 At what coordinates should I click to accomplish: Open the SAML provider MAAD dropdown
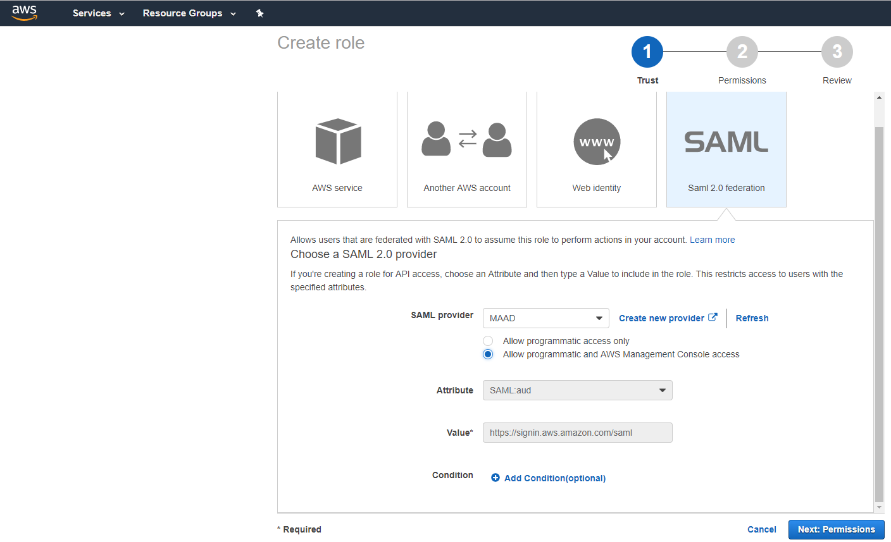point(545,318)
